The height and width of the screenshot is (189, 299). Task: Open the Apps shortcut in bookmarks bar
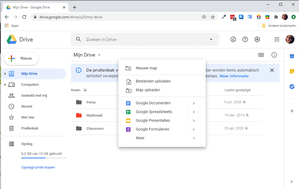[x=12, y=25]
